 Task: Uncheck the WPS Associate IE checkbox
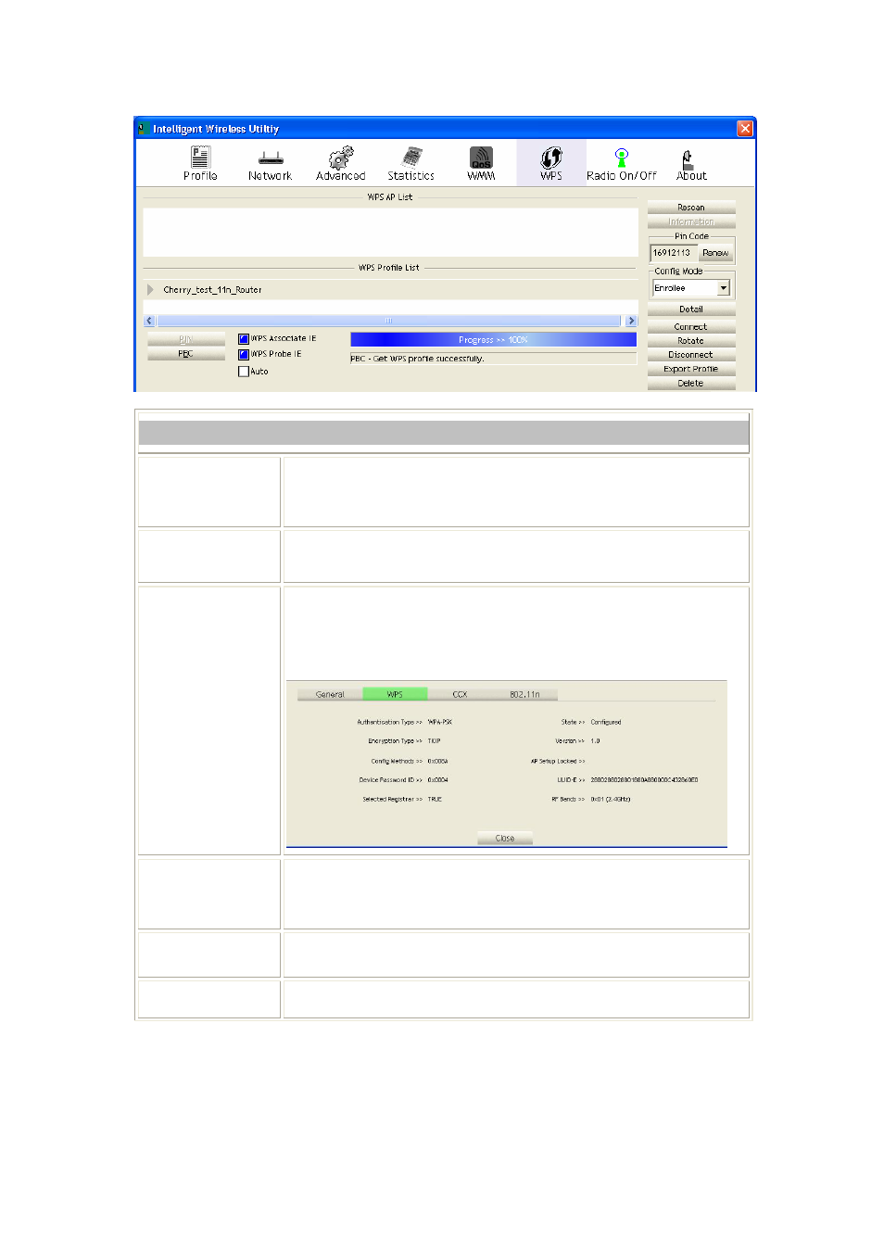pos(244,339)
